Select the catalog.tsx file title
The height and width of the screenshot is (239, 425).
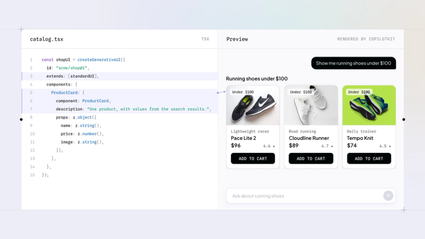46,39
